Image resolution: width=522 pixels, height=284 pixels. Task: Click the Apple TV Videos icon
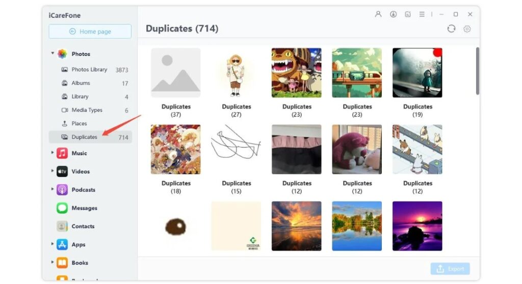(62, 172)
